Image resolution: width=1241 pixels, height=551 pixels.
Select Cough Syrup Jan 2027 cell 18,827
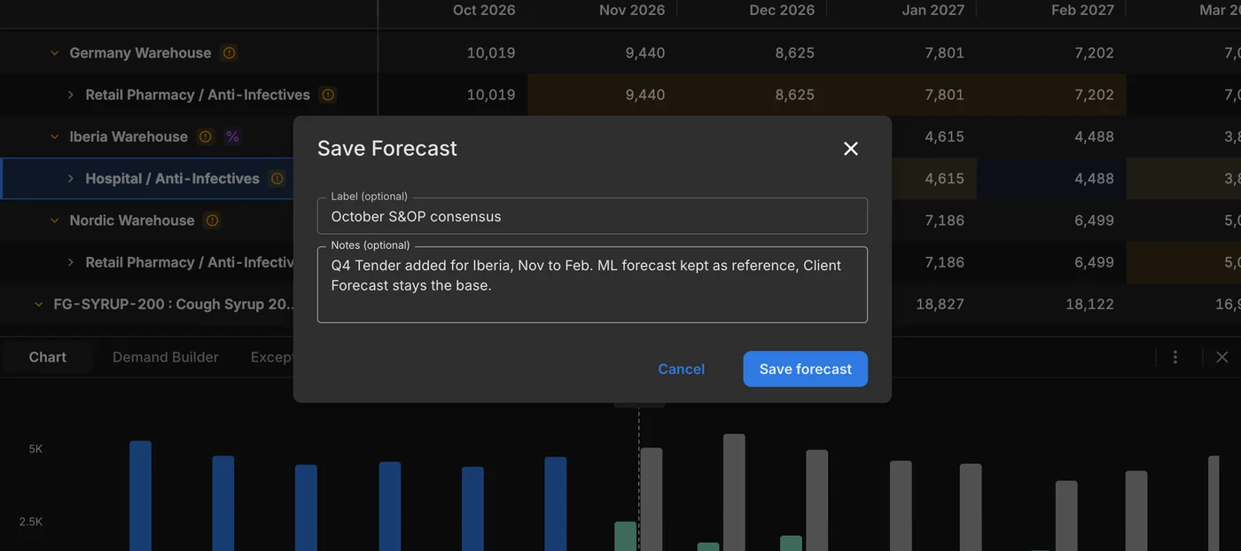click(940, 304)
